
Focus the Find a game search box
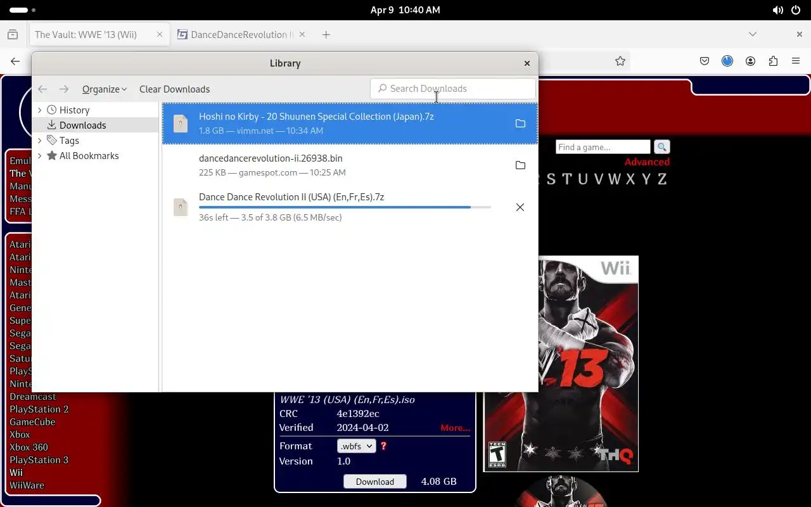click(x=603, y=147)
